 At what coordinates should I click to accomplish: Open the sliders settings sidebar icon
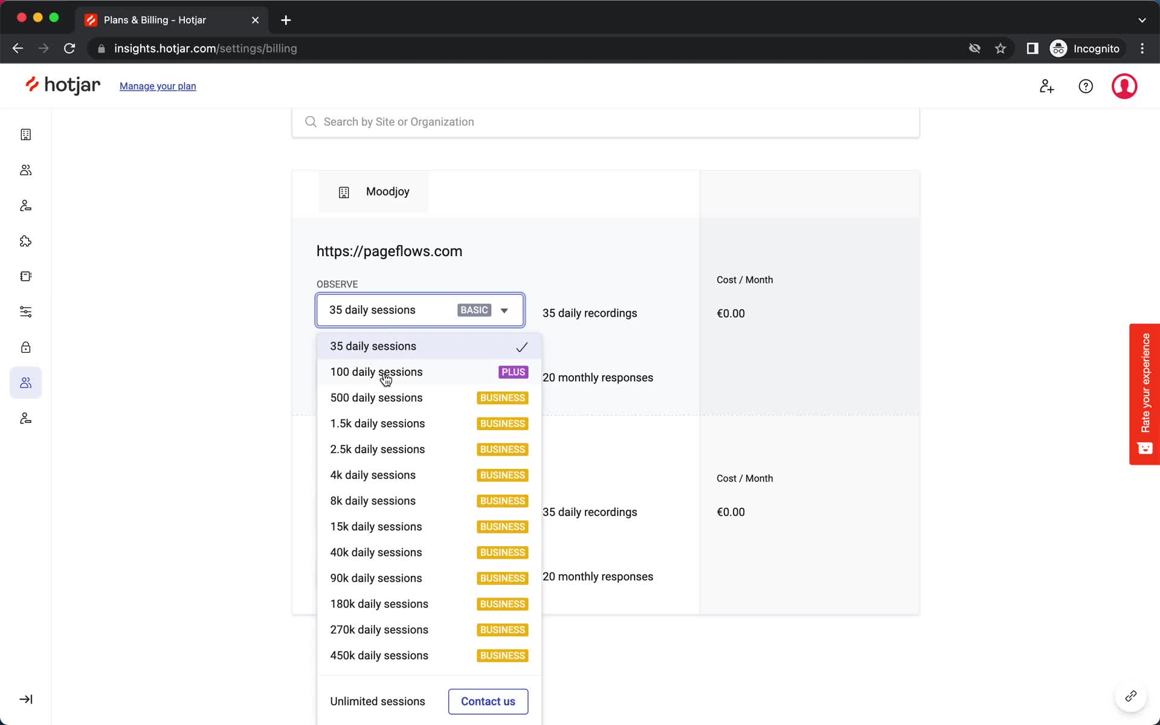coord(25,312)
